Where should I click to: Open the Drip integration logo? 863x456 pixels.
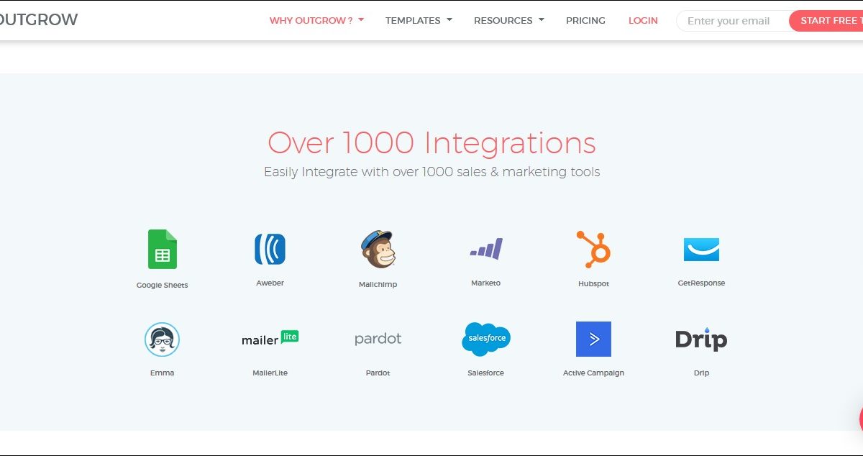(701, 339)
